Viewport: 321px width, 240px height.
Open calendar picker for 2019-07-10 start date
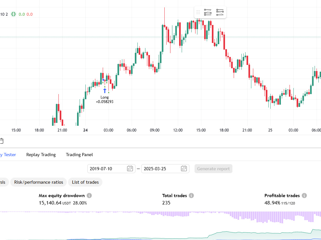point(130,169)
